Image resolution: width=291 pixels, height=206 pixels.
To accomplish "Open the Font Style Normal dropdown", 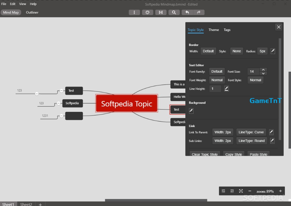I will click(255, 80).
